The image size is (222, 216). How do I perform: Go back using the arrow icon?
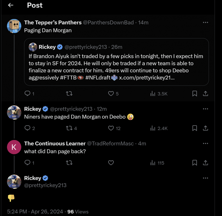11,5
